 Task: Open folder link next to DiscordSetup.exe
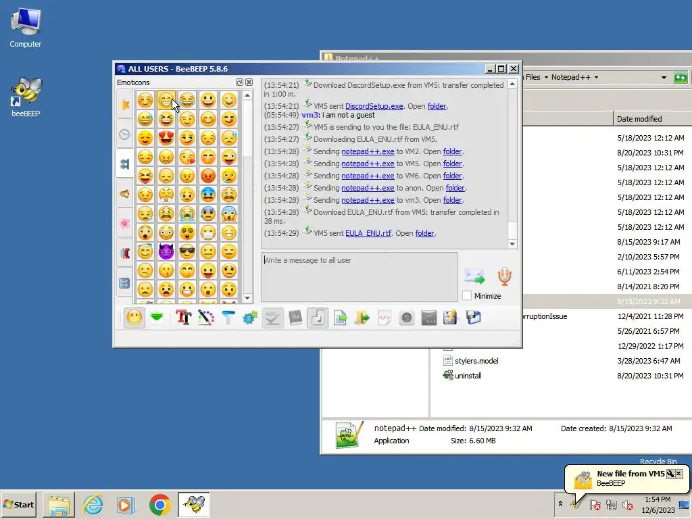point(437,106)
